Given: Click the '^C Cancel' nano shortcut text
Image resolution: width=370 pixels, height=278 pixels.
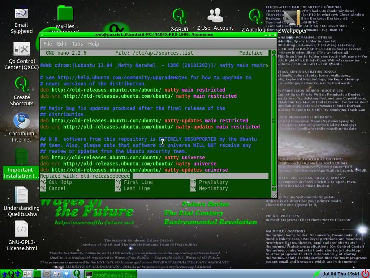Looking at the screenshot, I should point(53,188).
